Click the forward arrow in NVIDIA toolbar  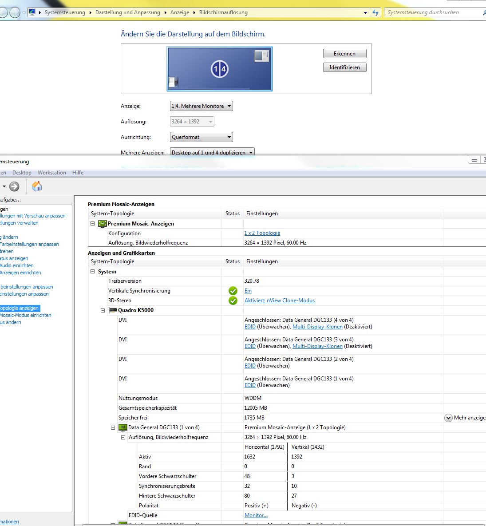tap(14, 186)
